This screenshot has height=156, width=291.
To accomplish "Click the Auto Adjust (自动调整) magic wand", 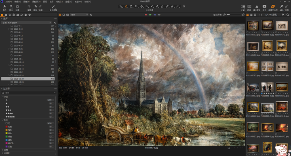I will click(x=53, y=6).
